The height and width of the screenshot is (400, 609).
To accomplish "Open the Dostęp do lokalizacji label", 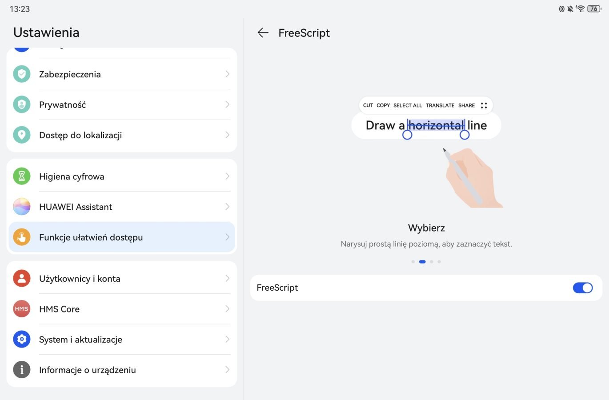I will [80, 135].
